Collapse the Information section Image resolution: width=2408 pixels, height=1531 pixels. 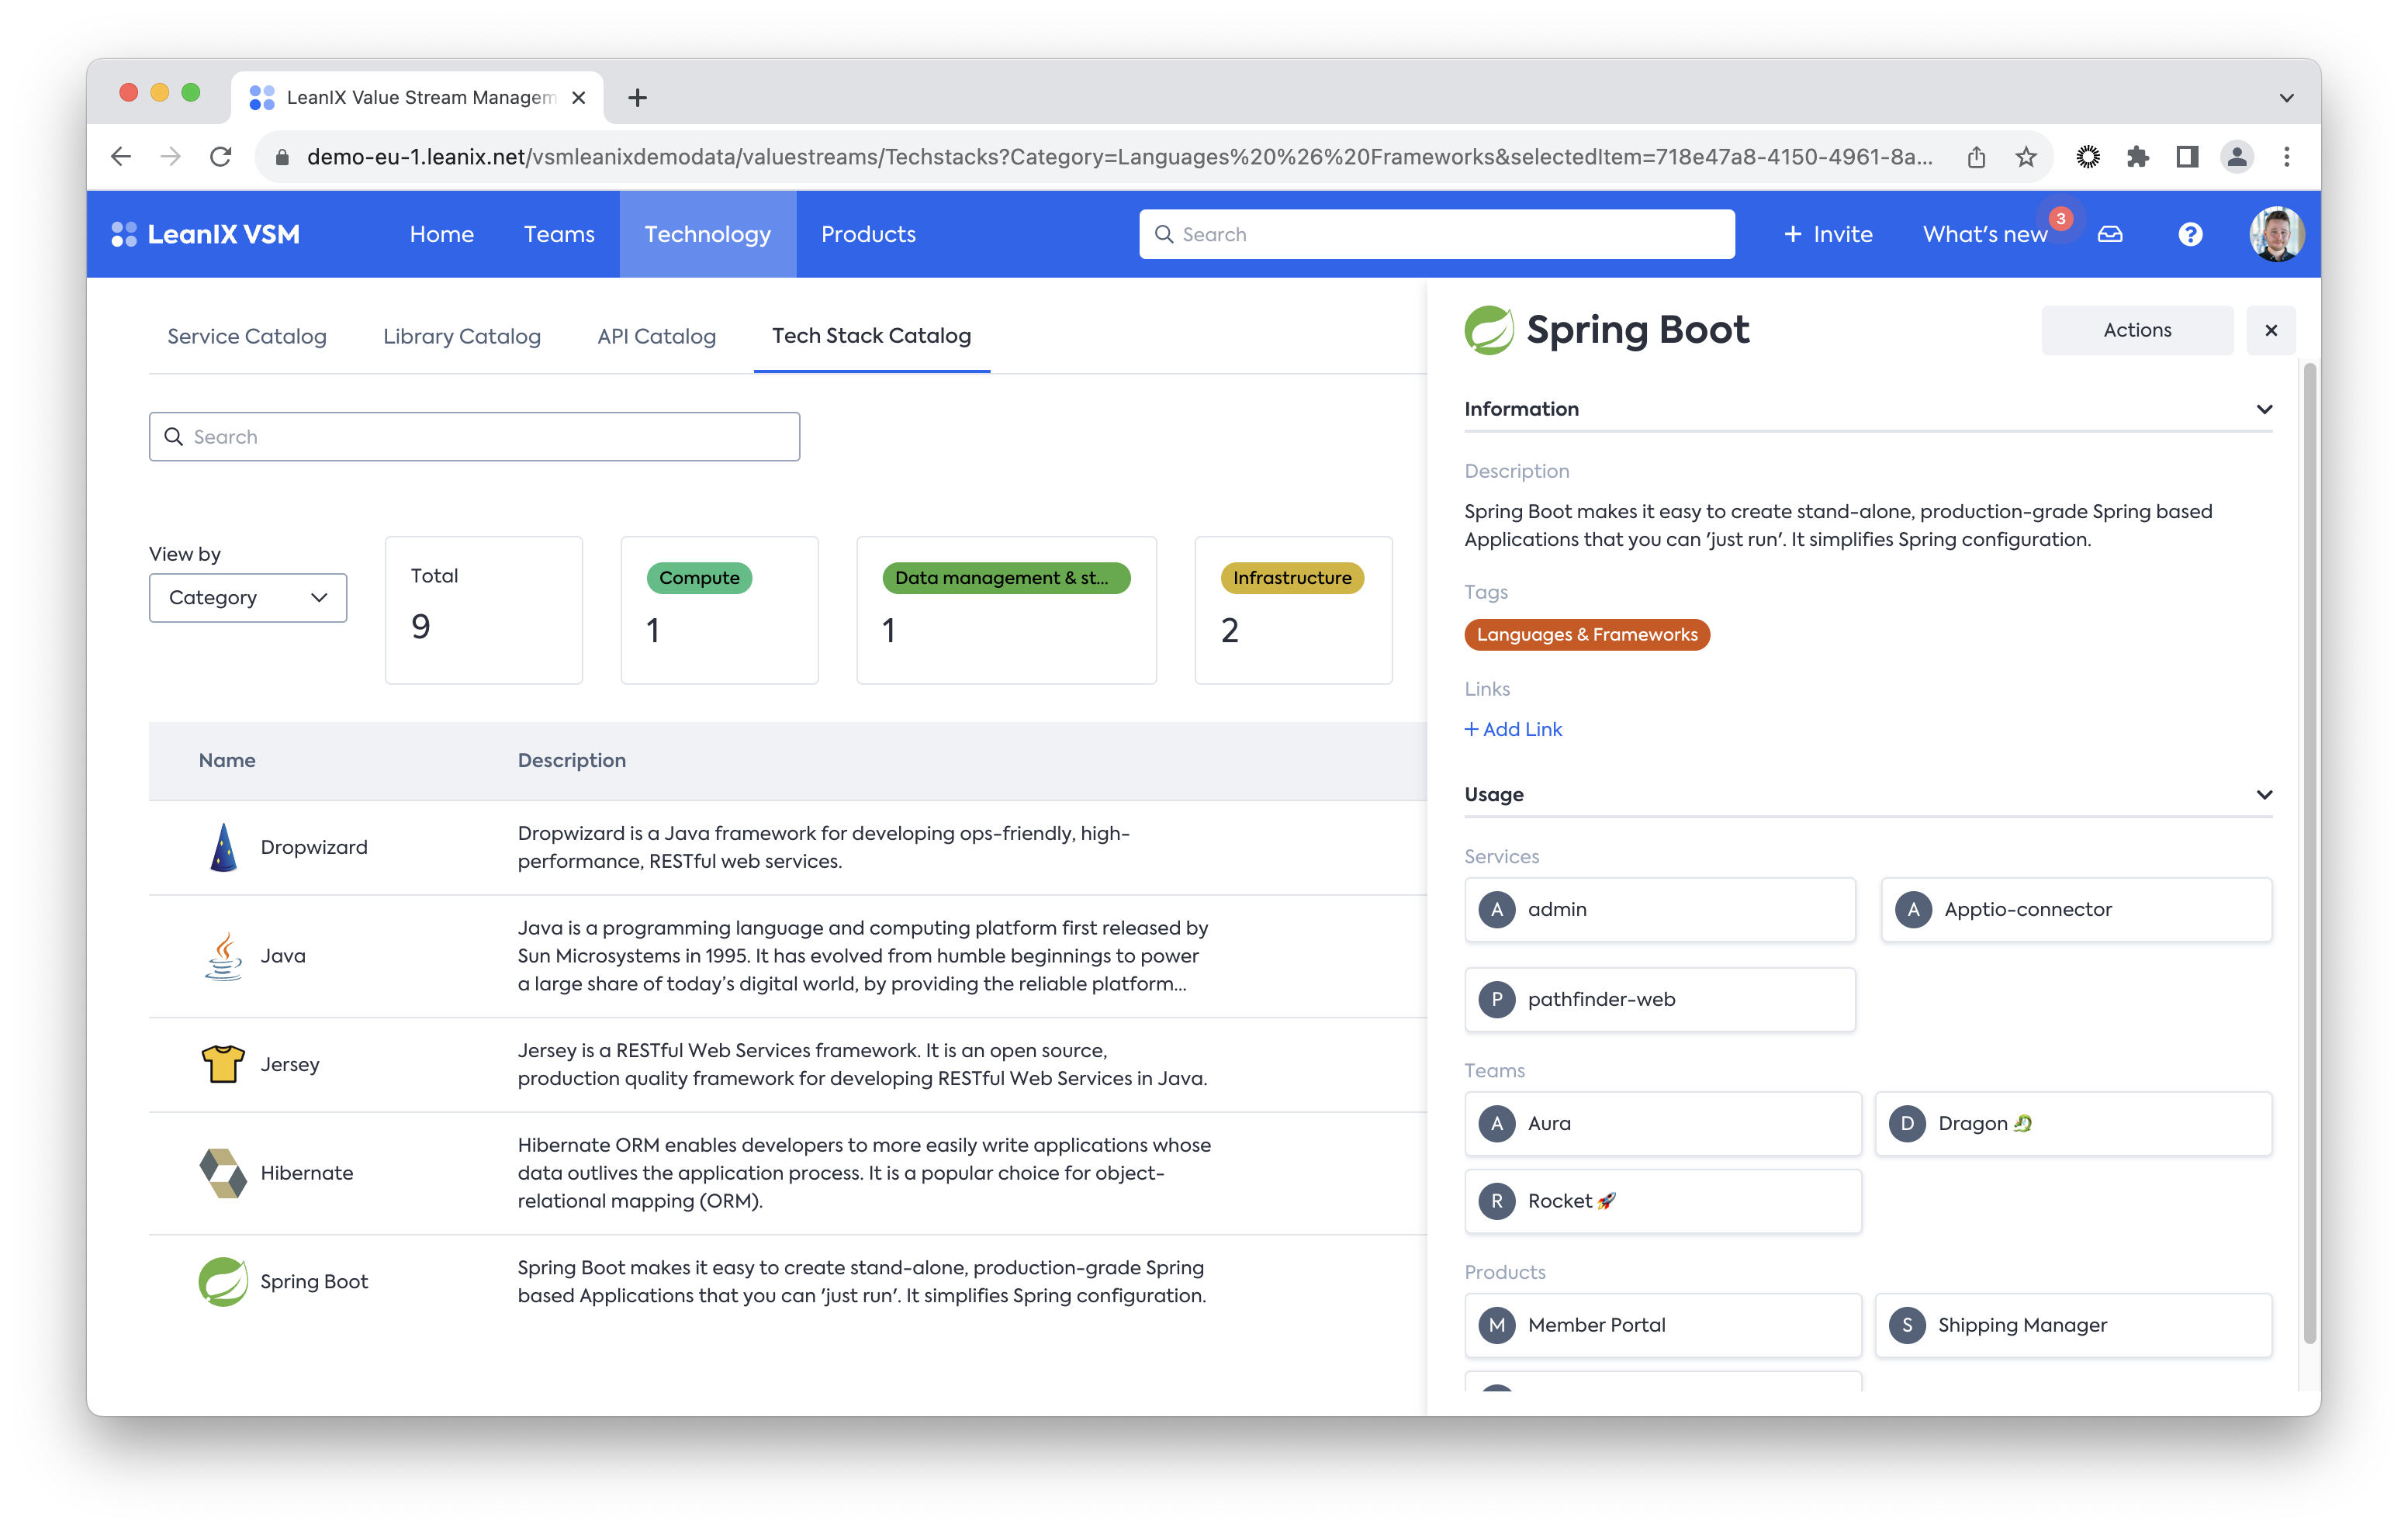coord(2264,409)
